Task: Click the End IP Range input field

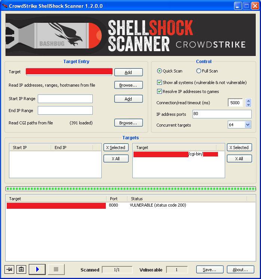Action: [x=65, y=111]
